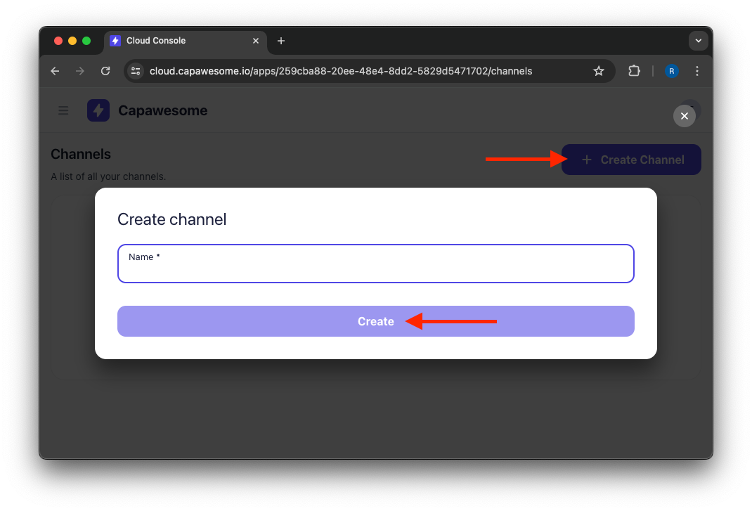
Task: Go back to the previous page
Action: pos(56,71)
